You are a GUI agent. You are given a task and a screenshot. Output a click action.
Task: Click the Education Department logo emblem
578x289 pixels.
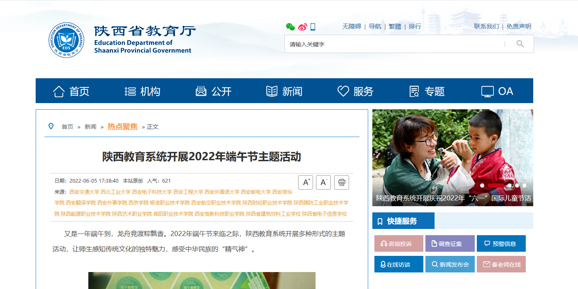coord(66,40)
